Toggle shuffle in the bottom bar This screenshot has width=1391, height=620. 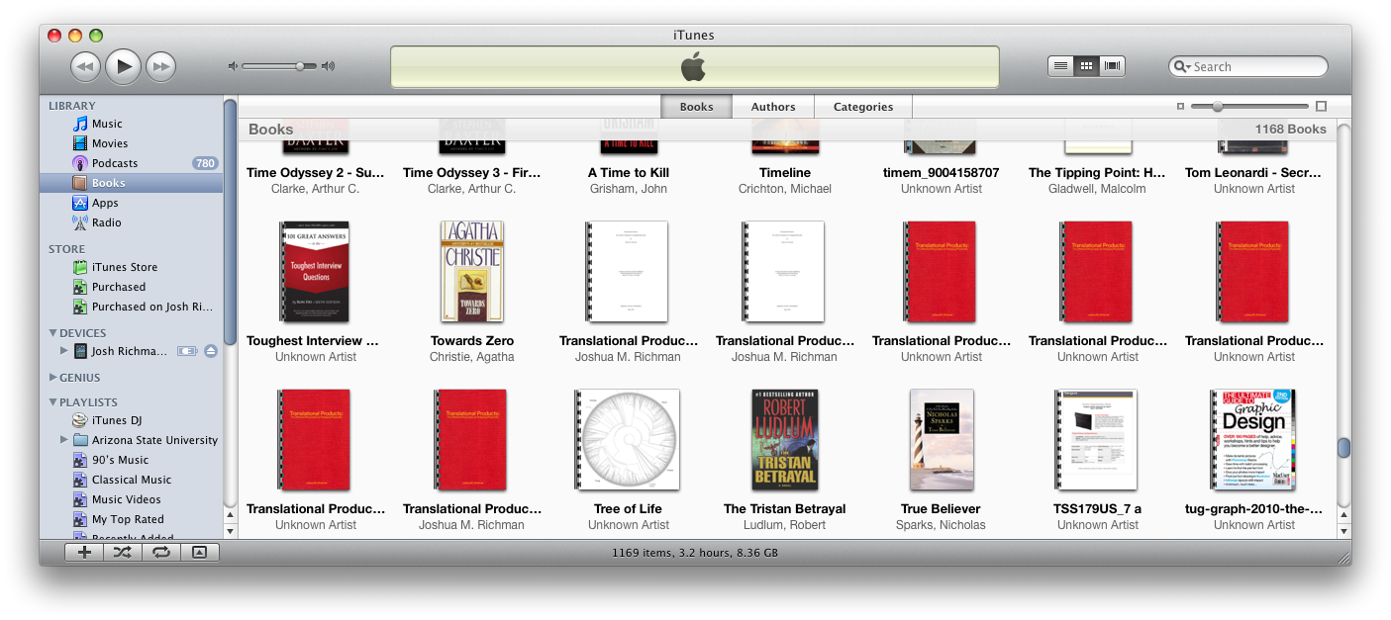tap(122, 553)
